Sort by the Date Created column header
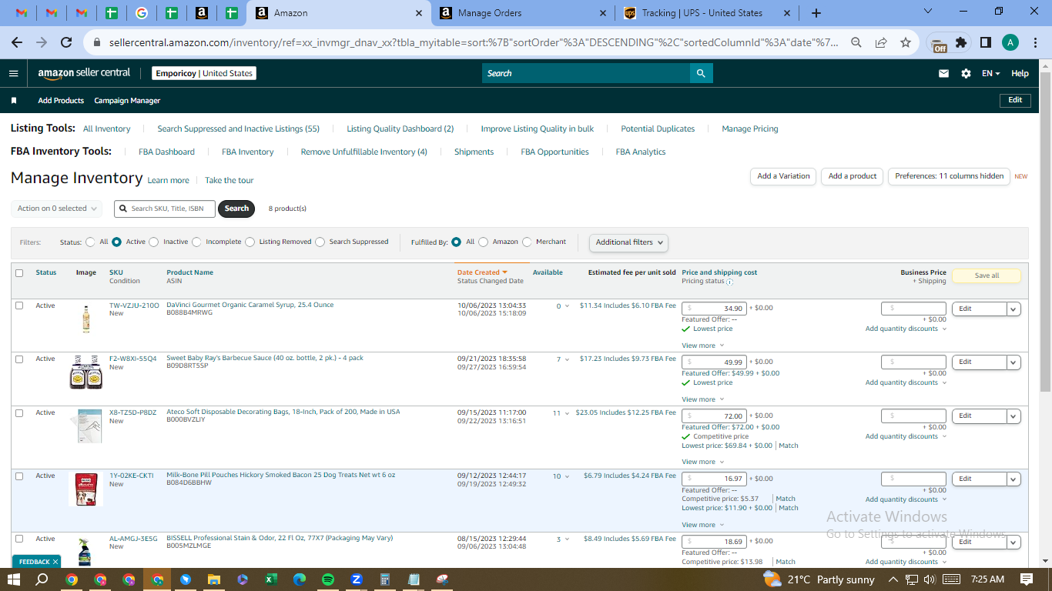 click(x=482, y=272)
